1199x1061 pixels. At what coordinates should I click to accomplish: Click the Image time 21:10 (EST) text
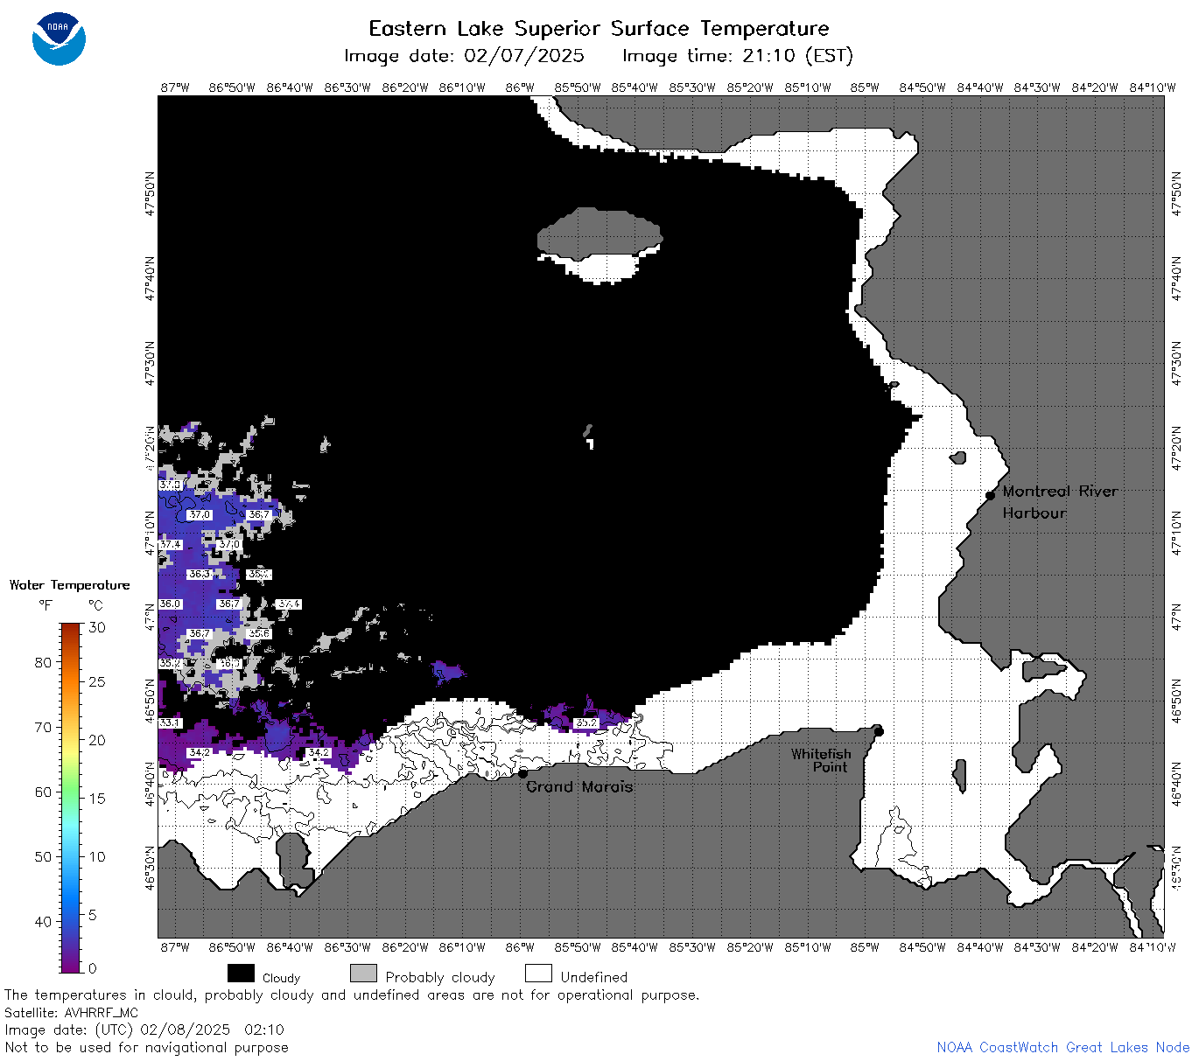click(x=737, y=56)
